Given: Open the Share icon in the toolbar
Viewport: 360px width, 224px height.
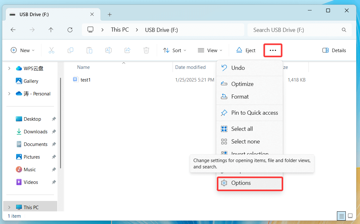Looking at the screenshot, I should pyautogui.click(x=127, y=50).
